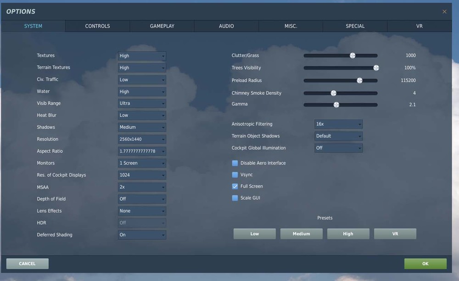Open the Depth of Field dropdown
Viewport: 459px width, 281px height.
tap(142, 199)
